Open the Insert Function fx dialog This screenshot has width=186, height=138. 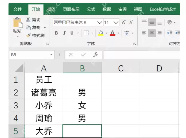(95, 54)
